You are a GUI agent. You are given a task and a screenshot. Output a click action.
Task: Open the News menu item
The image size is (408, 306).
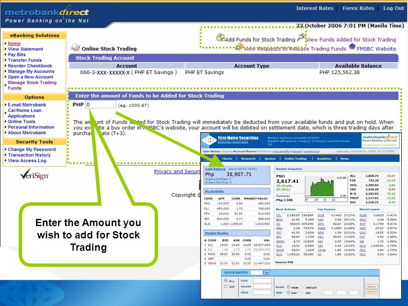pos(345,159)
